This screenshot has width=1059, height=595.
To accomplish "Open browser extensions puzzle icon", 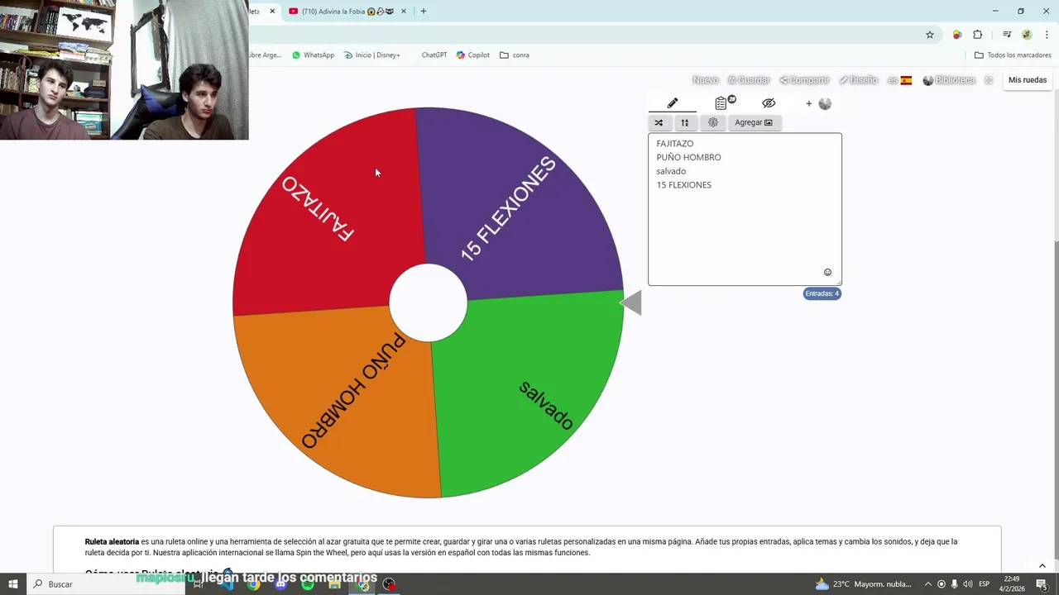I will click(x=978, y=35).
